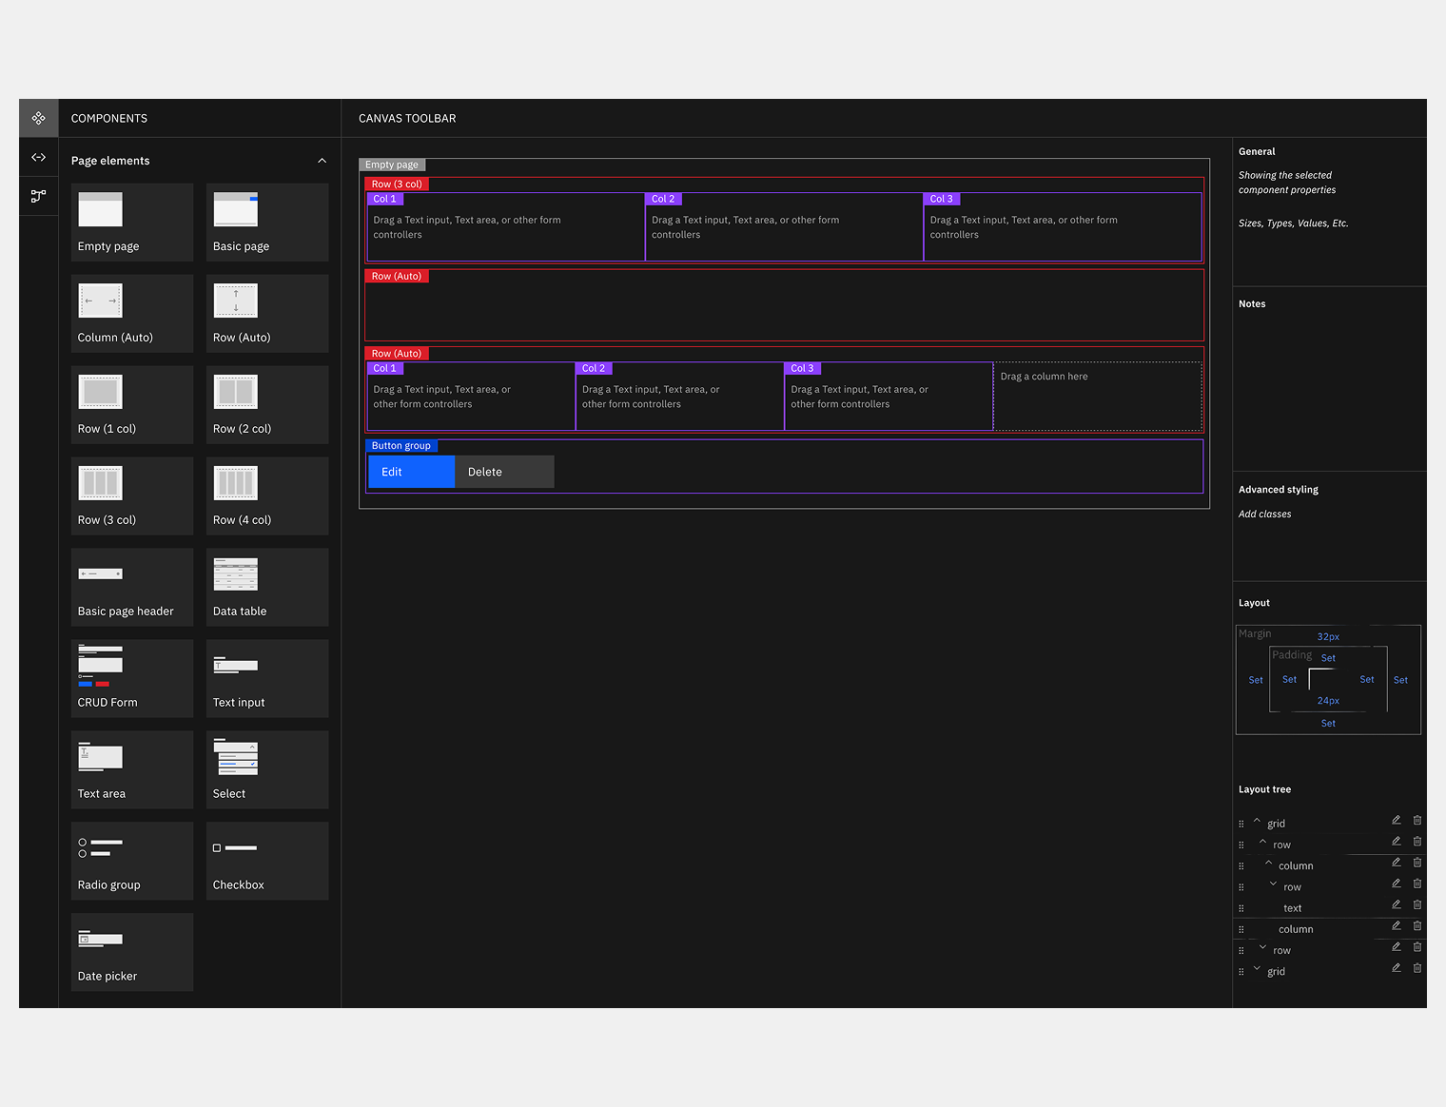This screenshot has height=1107, width=1446.
Task: Delete the text item from layout tree
Action: (x=1417, y=904)
